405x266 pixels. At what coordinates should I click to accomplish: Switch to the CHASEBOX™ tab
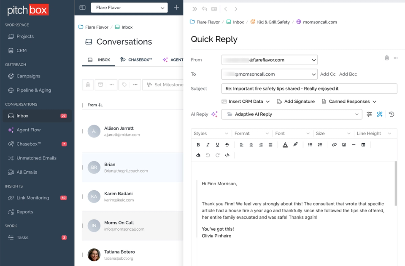136,60
